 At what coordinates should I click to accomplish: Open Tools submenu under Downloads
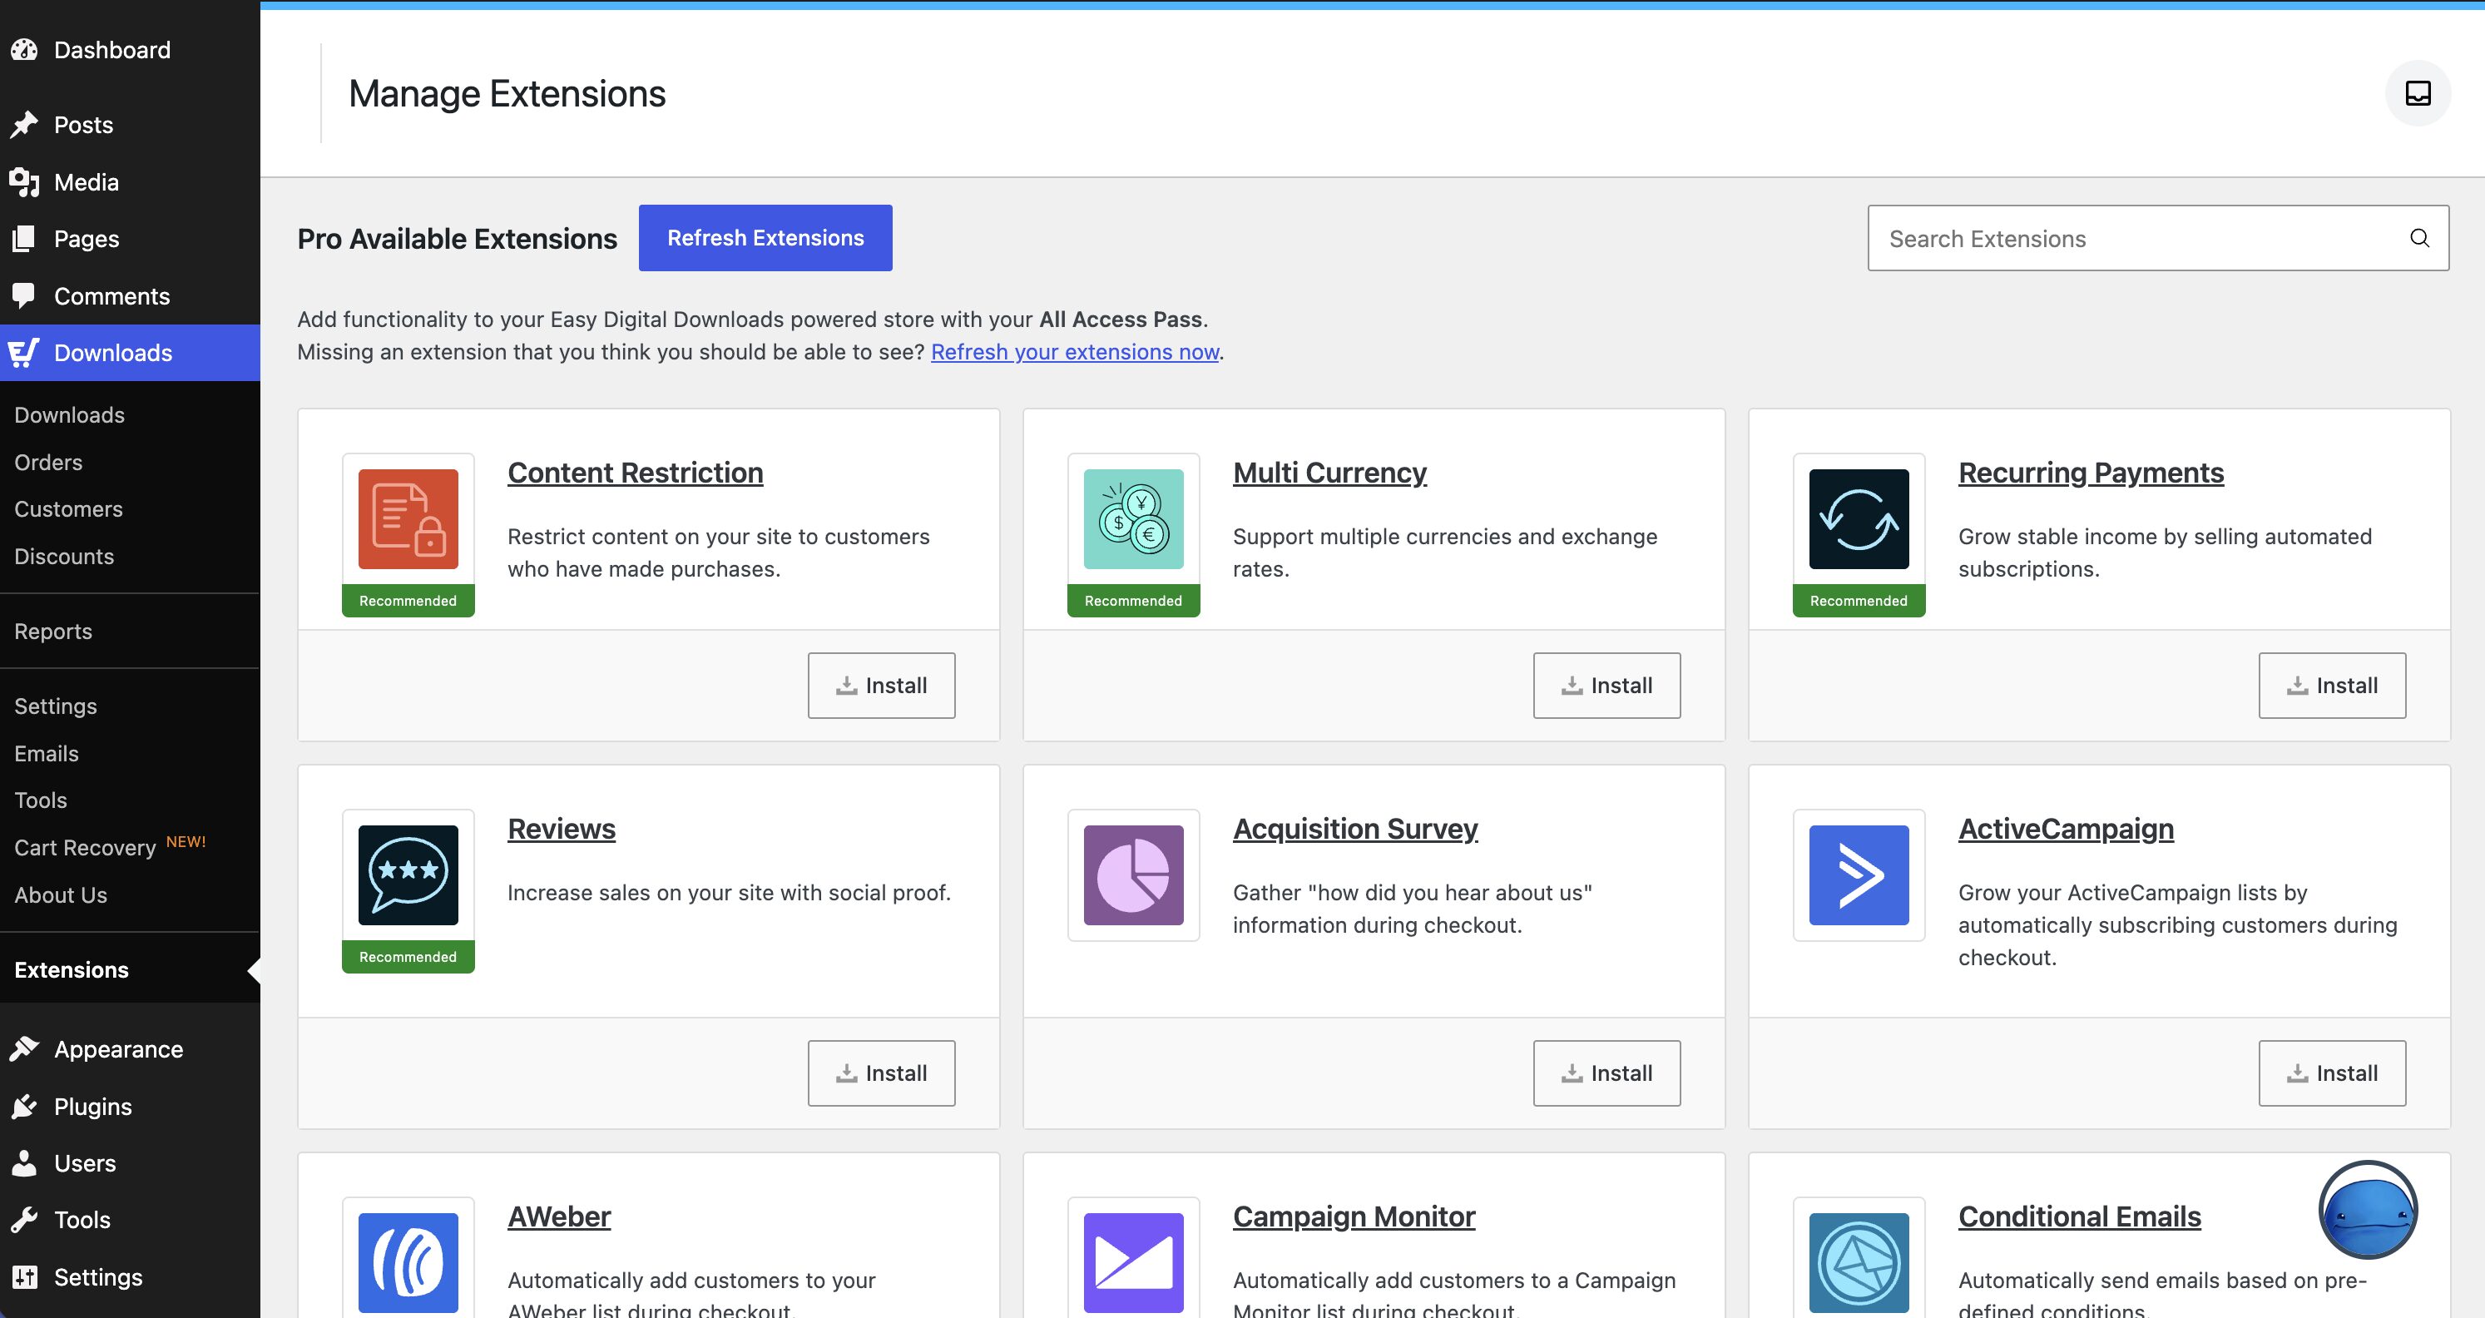point(41,800)
